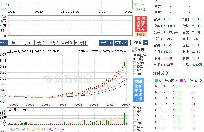Click the 内盘 4.89万 value

[x=197, y=65]
